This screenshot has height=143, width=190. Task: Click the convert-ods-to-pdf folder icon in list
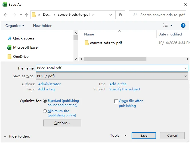87,43
